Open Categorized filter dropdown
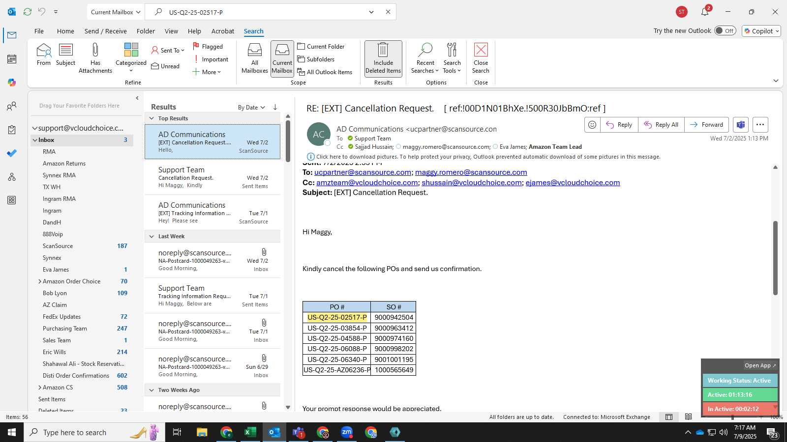 coord(131,58)
